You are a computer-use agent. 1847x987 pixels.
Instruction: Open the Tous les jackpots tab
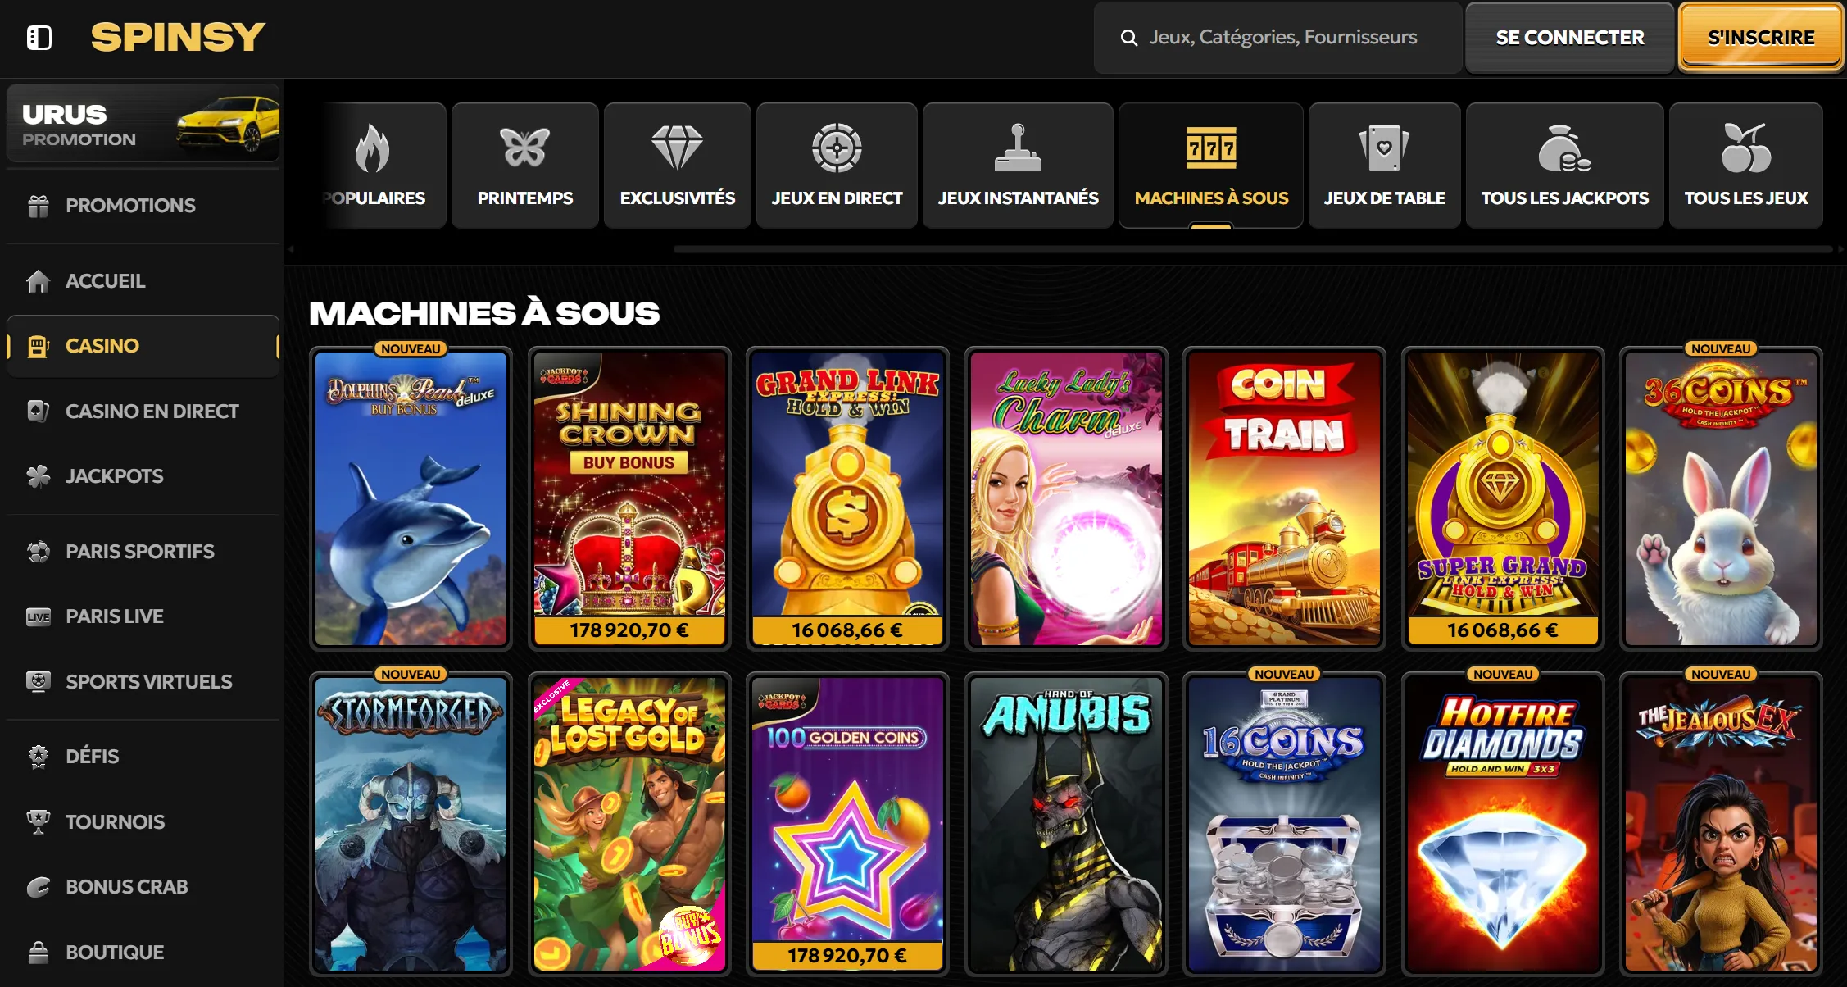1565,166
